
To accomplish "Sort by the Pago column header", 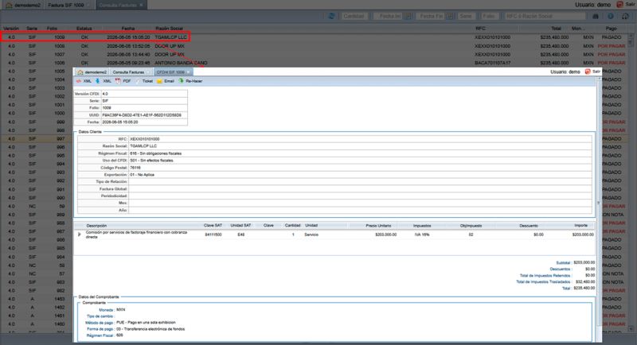I will pos(611,29).
